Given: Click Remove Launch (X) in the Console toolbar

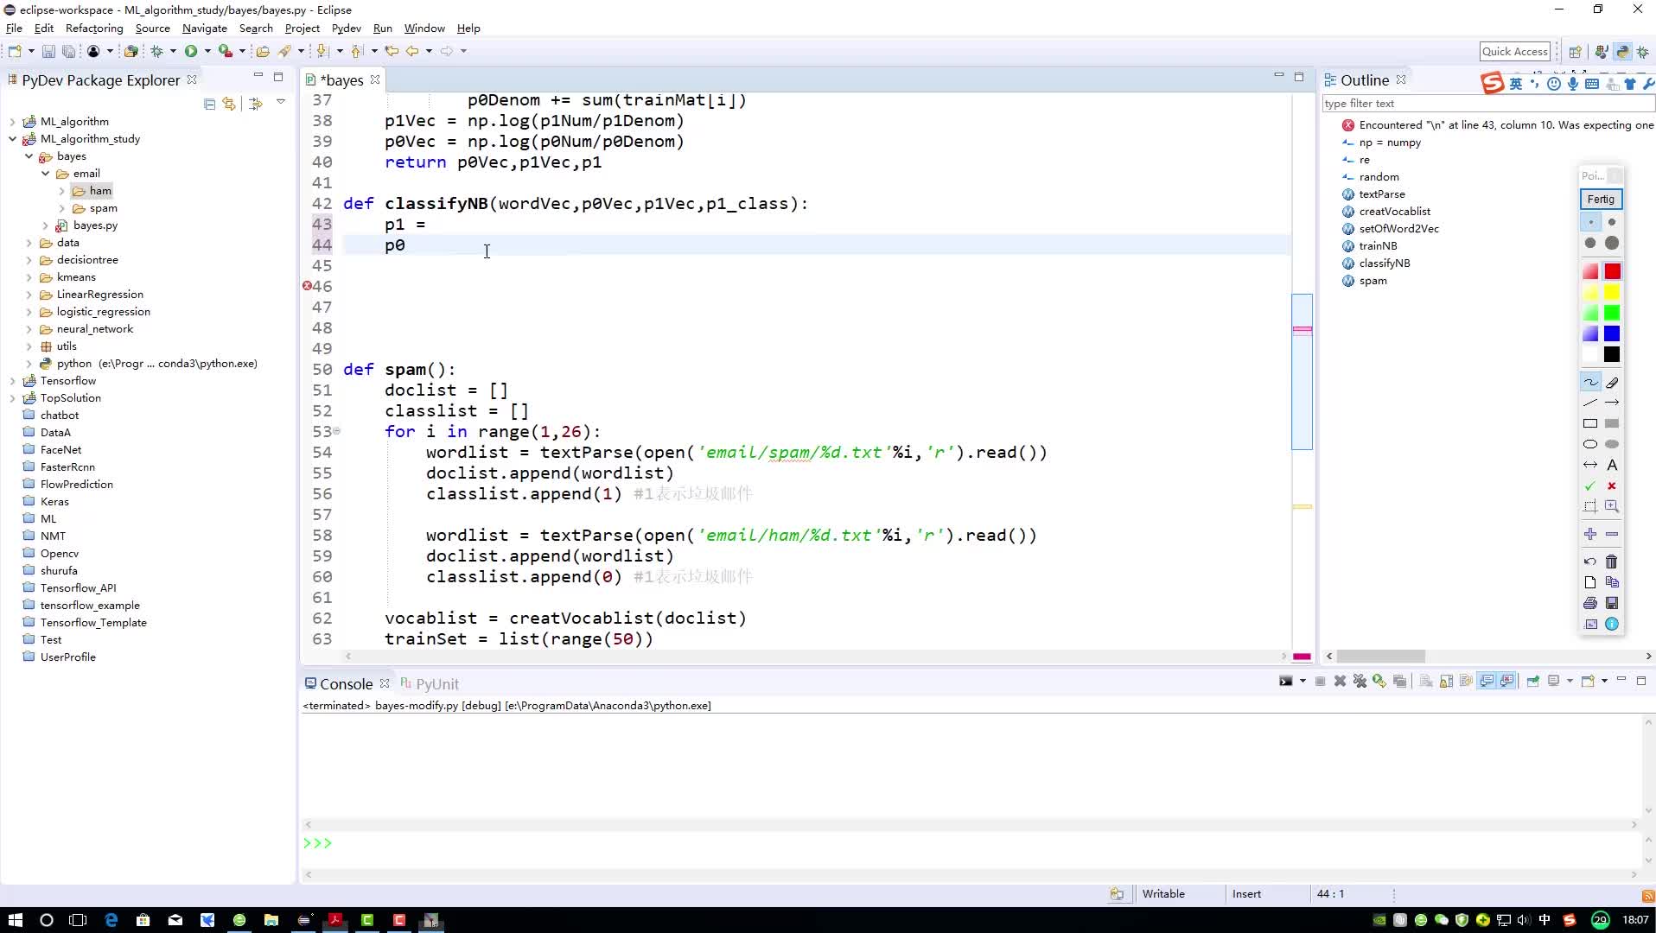Looking at the screenshot, I should 1340,681.
